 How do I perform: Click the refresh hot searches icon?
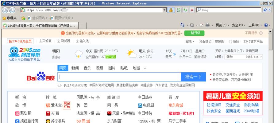coord(60,85)
